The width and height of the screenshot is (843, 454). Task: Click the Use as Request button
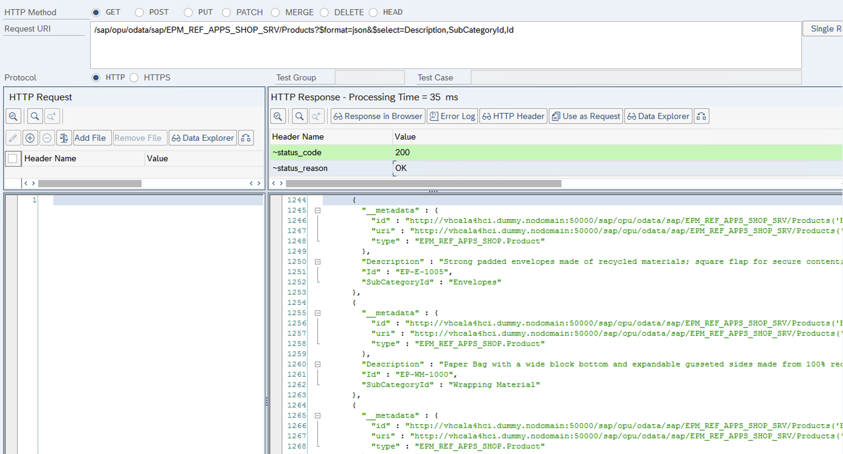(586, 116)
